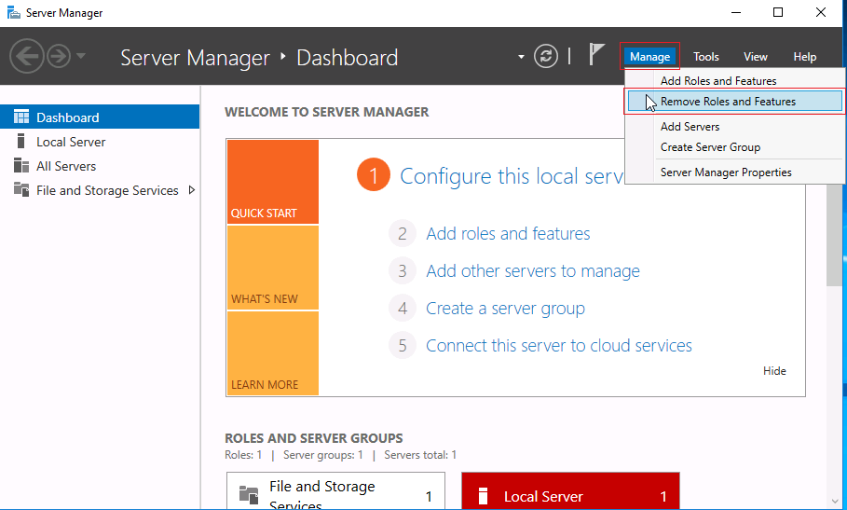Click the forward navigation arrow icon
The width and height of the screenshot is (847, 510).
tap(59, 57)
